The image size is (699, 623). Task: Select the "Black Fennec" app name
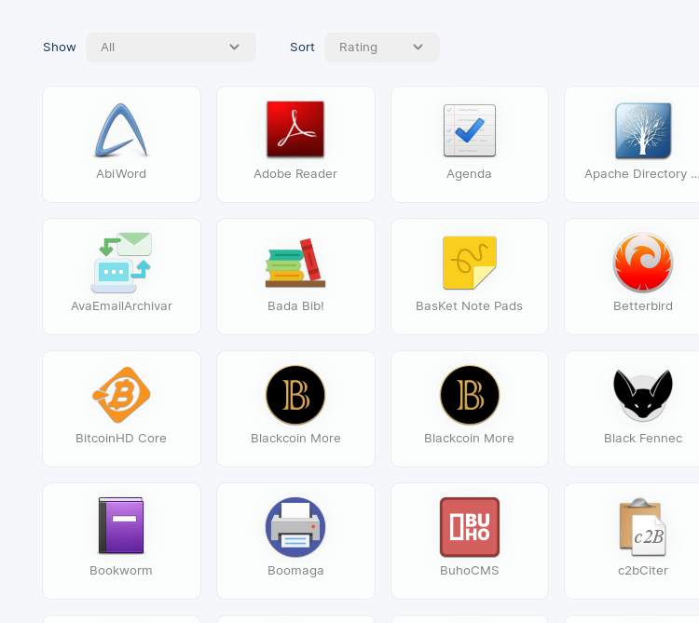[x=643, y=439]
